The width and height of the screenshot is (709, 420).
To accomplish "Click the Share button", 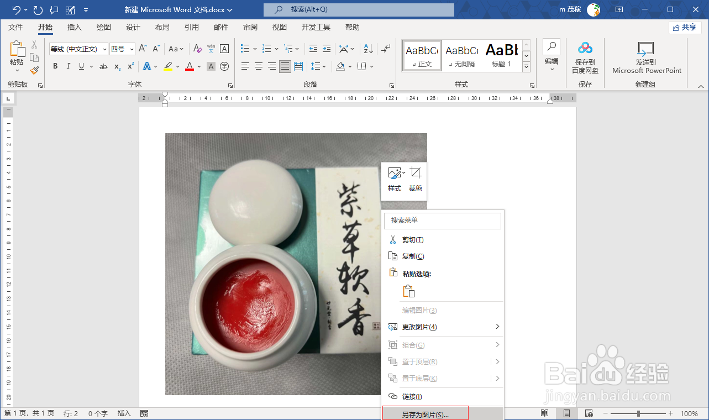I will (685, 27).
